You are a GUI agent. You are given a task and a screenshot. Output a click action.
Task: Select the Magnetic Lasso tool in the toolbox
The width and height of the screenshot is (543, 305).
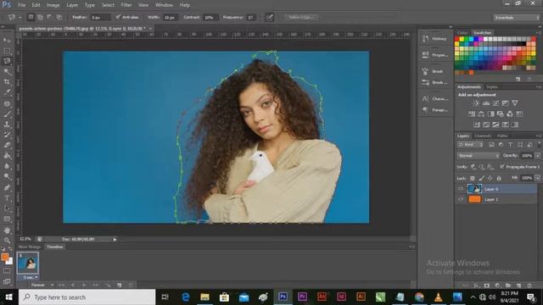[7, 62]
